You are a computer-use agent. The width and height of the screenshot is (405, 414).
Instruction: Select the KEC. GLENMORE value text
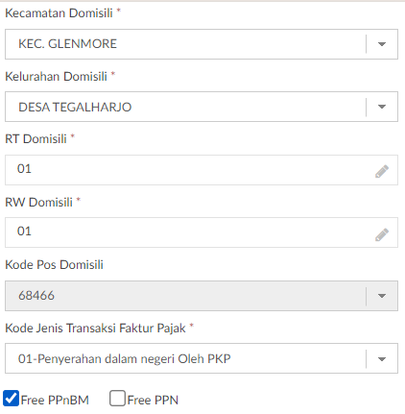pos(67,44)
